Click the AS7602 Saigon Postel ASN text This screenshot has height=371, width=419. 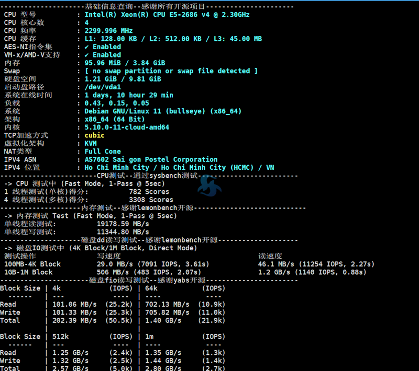coord(151,159)
